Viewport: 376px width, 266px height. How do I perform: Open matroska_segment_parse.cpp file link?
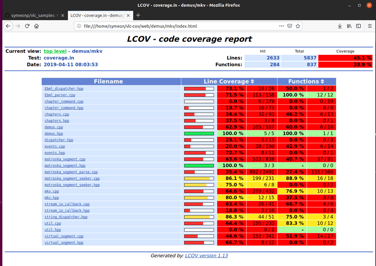point(71,172)
